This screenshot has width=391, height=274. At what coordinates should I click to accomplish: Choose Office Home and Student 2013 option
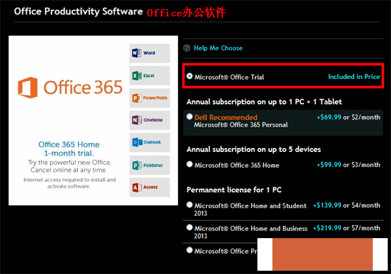click(x=190, y=205)
